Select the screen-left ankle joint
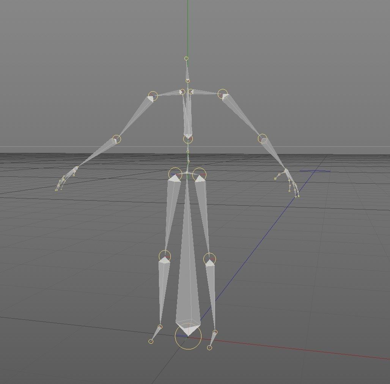The width and height of the screenshot is (390, 384). point(160,327)
